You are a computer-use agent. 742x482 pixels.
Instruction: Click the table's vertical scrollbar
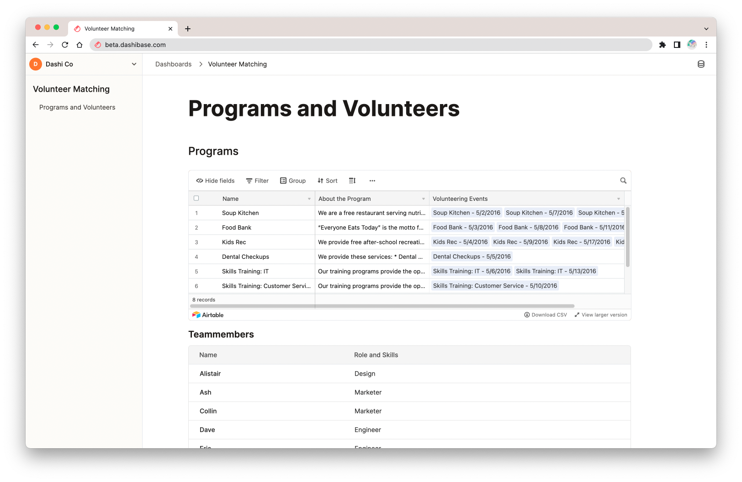pyautogui.click(x=628, y=237)
